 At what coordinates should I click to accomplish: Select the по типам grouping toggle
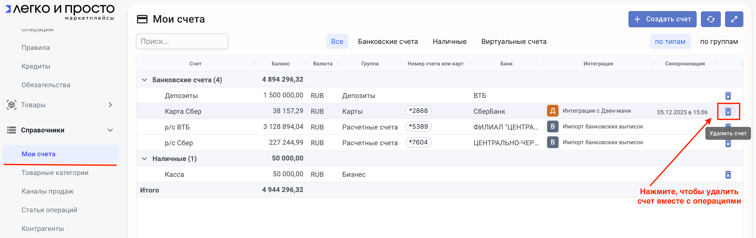670,42
